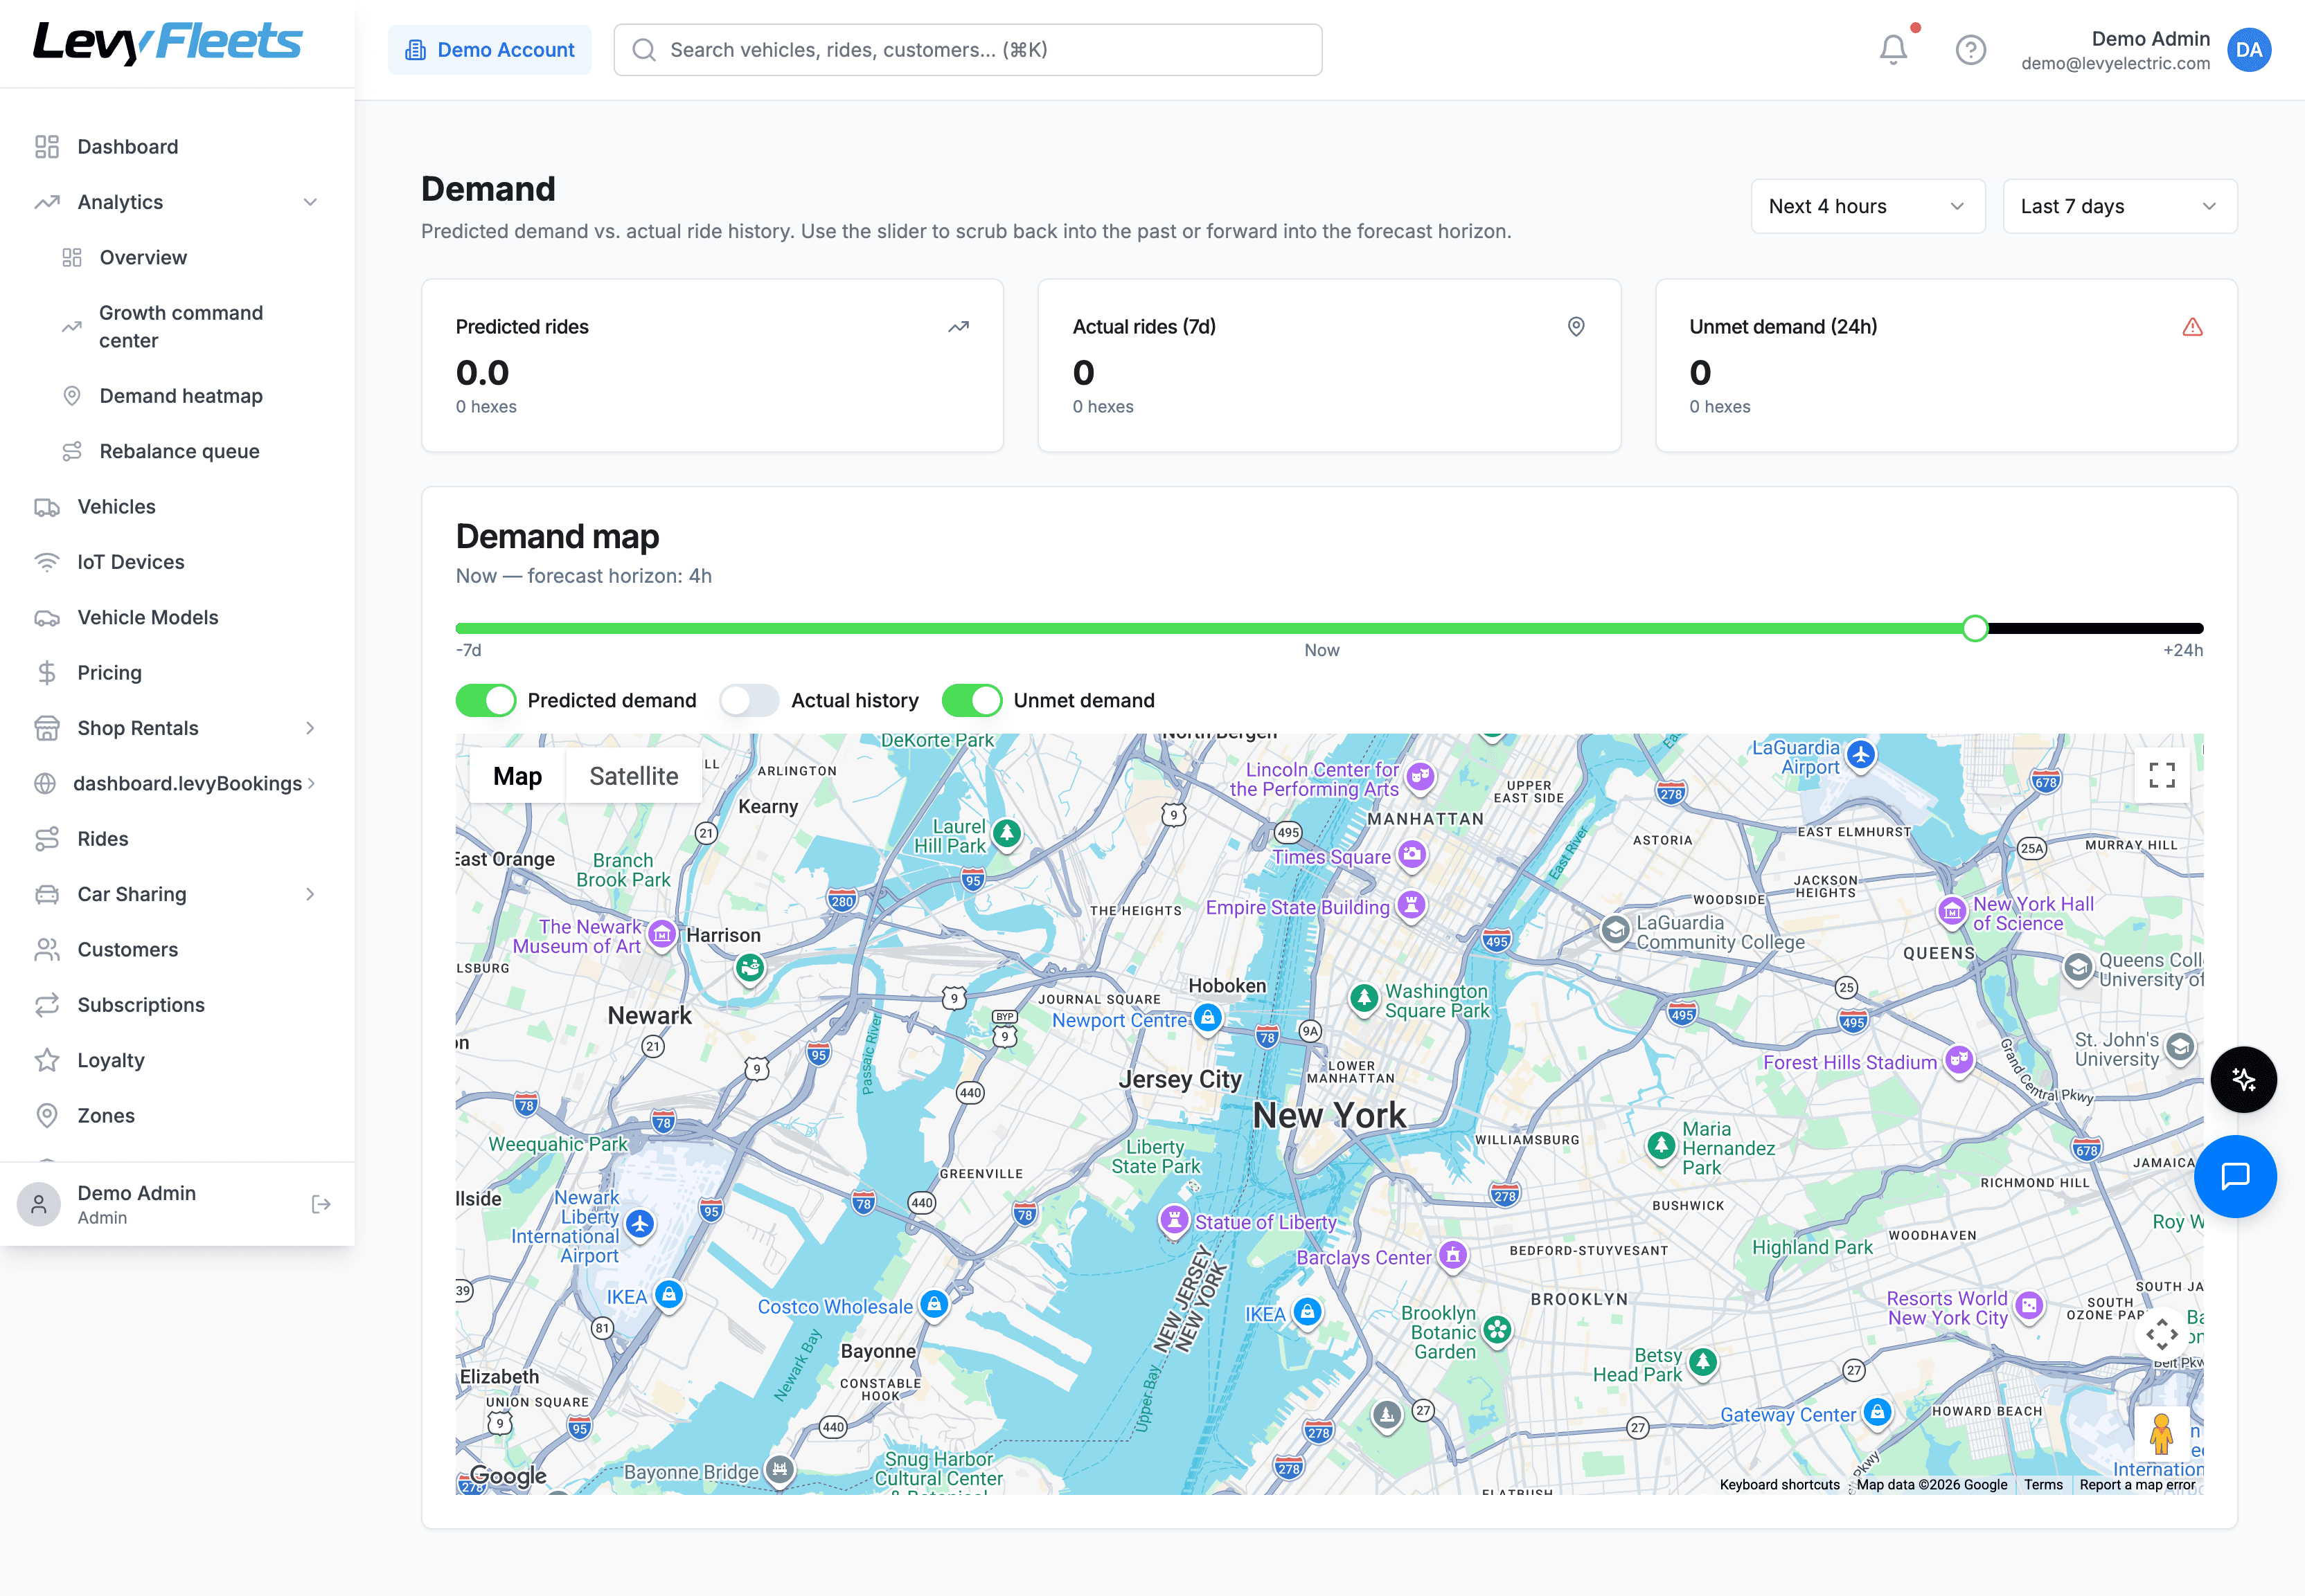Viewport: 2305px width, 1596px height.
Task: Open the notifications bell
Action: pos(1893,49)
